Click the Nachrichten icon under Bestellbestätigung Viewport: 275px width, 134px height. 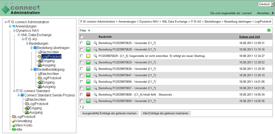coord(39,74)
